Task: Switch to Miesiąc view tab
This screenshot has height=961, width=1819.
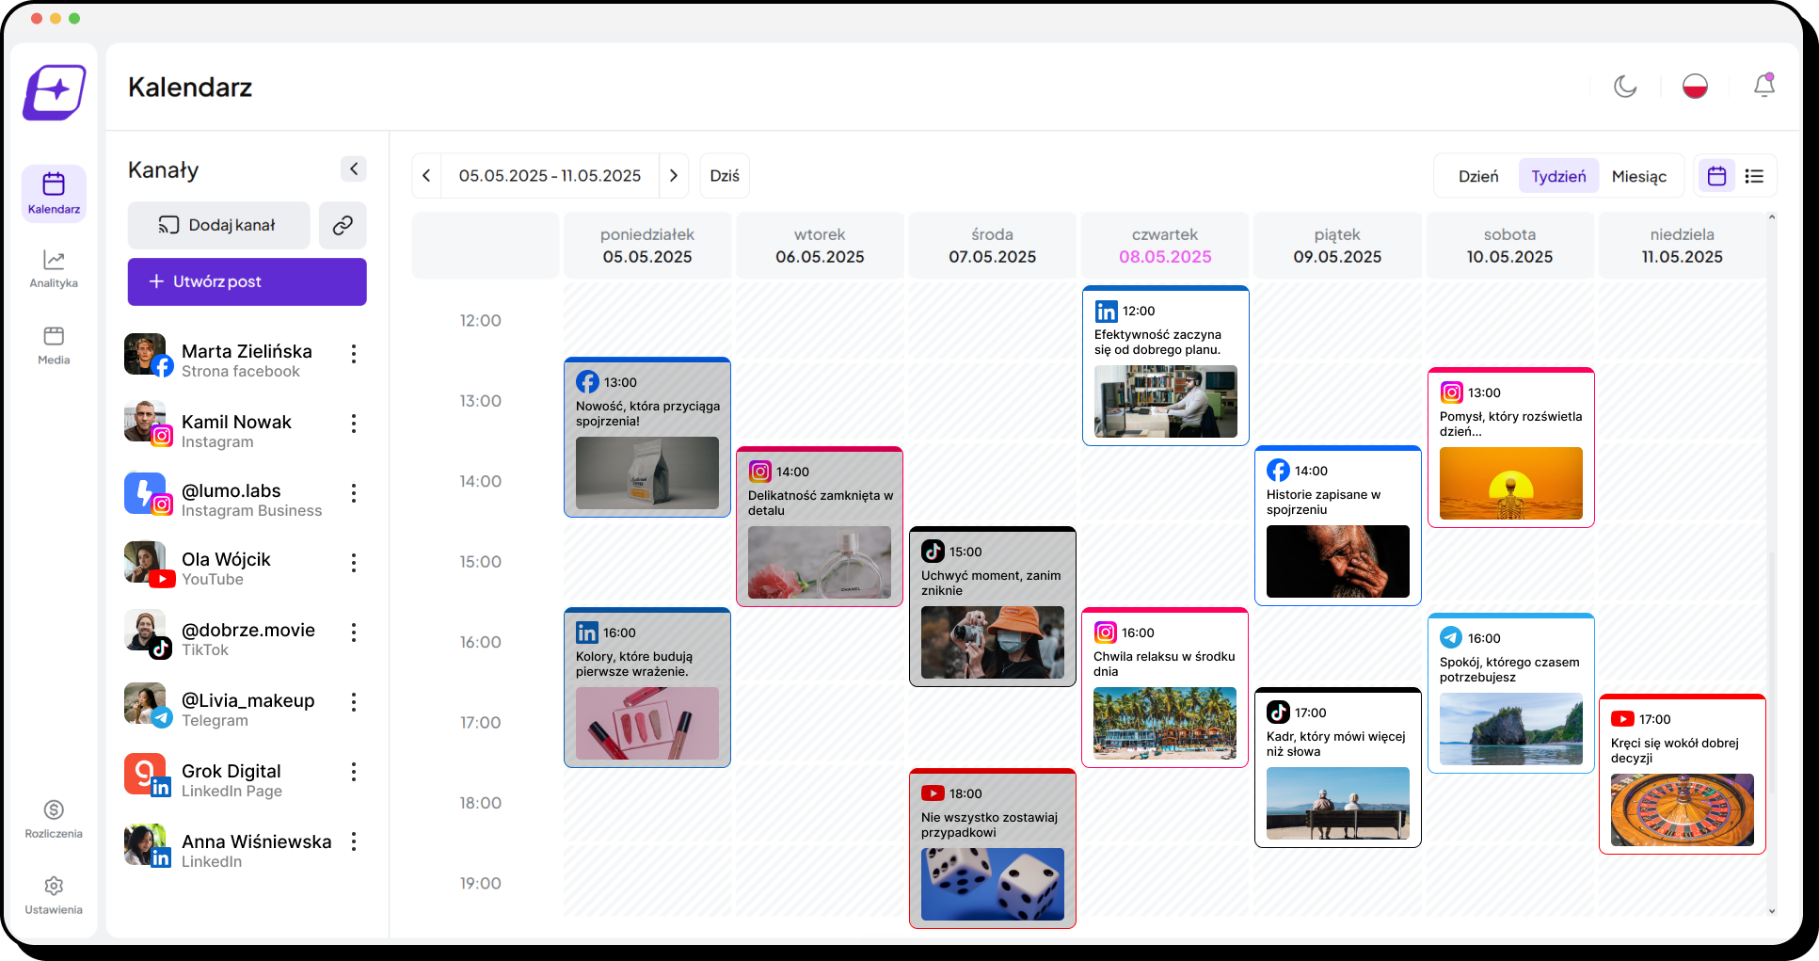Action: [x=1638, y=176]
